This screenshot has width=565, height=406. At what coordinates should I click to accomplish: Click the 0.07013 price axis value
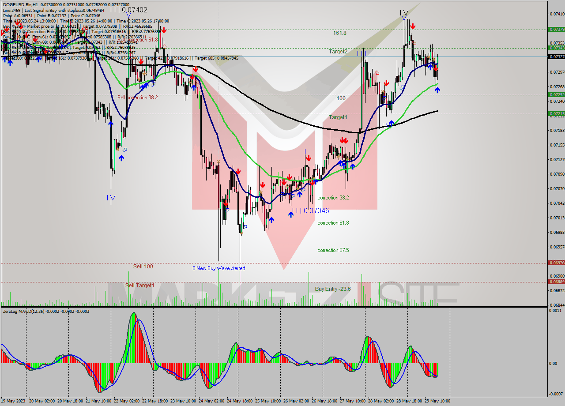coord(556,218)
